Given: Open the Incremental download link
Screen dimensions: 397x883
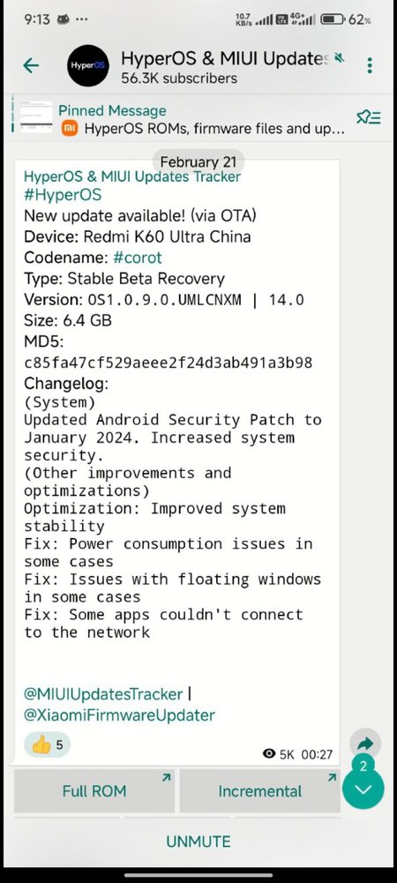Looking at the screenshot, I should [x=260, y=791].
